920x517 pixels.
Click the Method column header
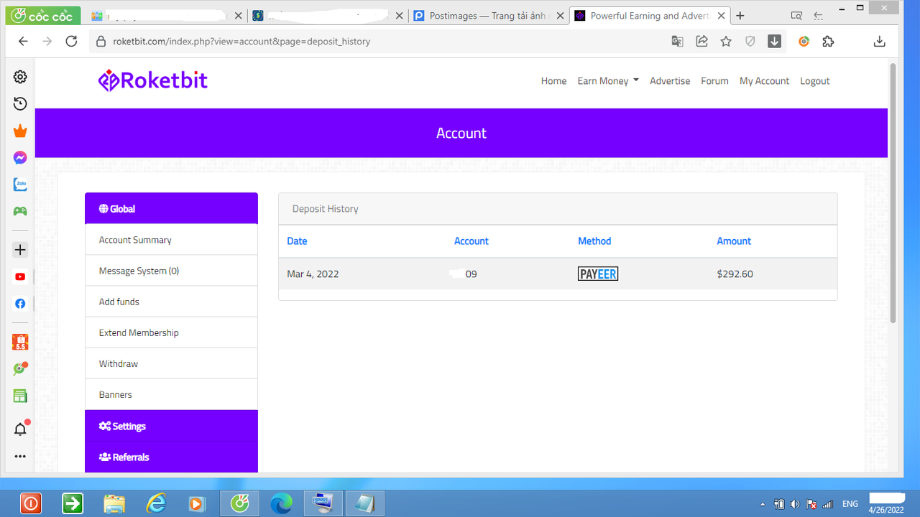click(594, 241)
